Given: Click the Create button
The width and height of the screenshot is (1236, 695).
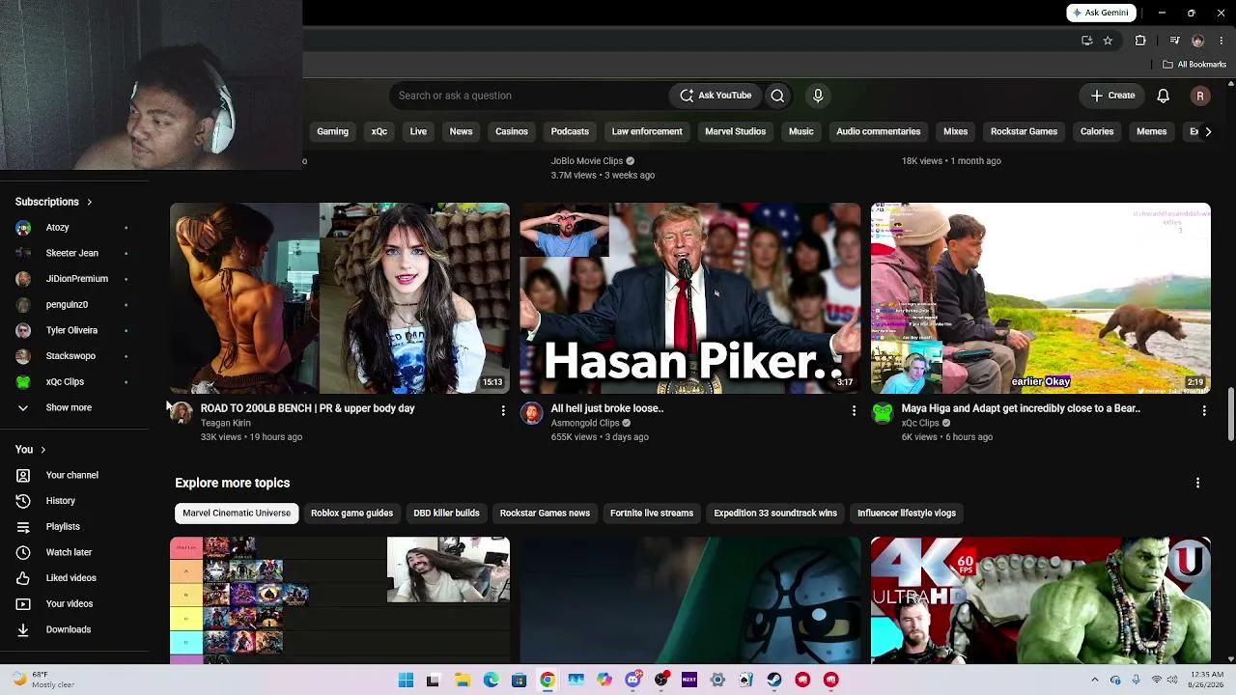Looking at the screenshot, I should 1112,96.
